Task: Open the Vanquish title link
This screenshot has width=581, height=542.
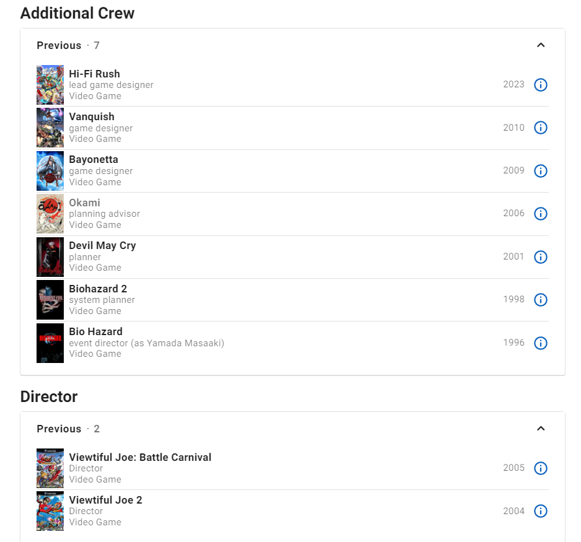Action: [x=92, y=116]
